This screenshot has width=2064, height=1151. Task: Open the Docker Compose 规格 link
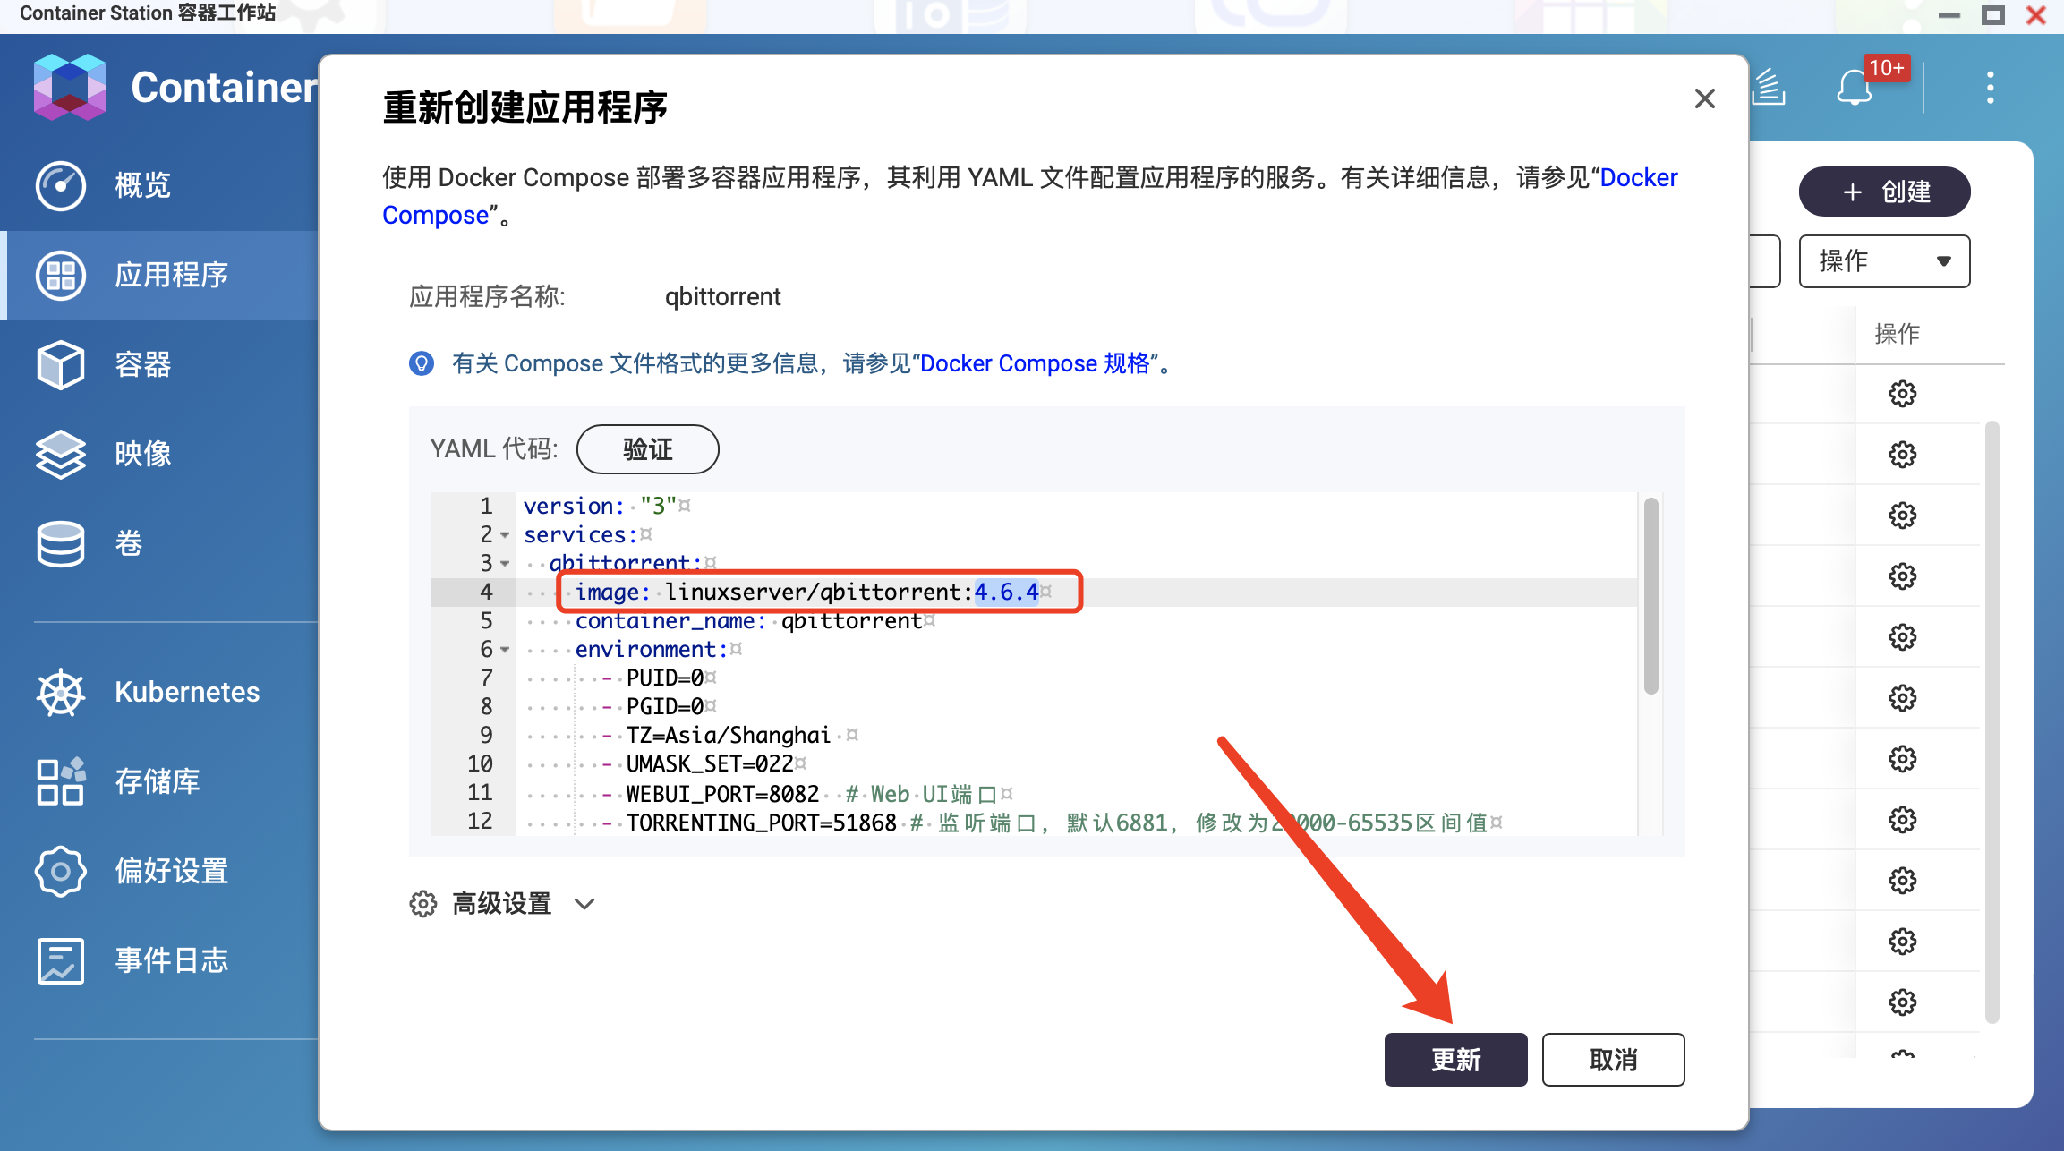coord(1035,363)
